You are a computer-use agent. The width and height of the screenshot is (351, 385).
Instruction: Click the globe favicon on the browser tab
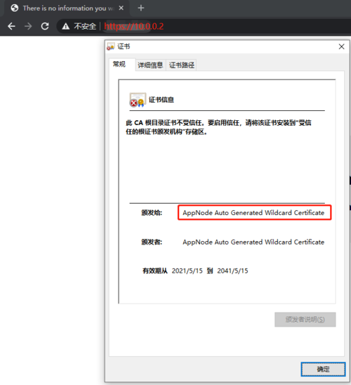tap(15, 8)
